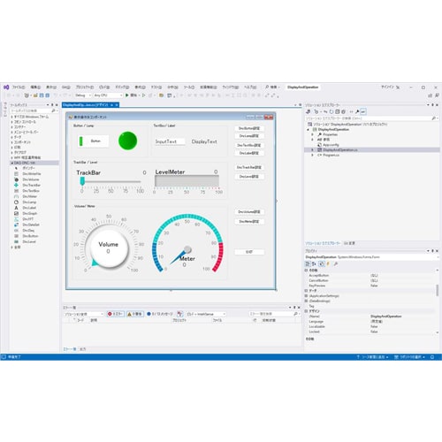
Task: Select the DncLevel toolbox item
Action: [x=29, y=241]
